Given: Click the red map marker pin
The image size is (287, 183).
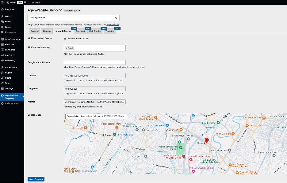Looking at the screenshot, I should pos(207,140).
